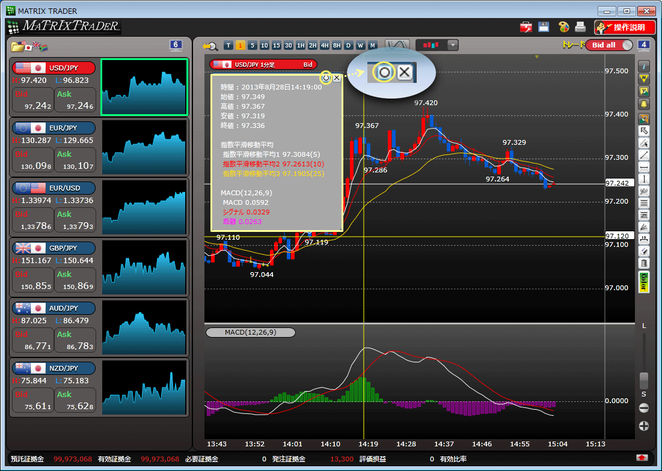Click the 発注証拠金 value 13,300
The image size is (662, 471).
point(342,459)
